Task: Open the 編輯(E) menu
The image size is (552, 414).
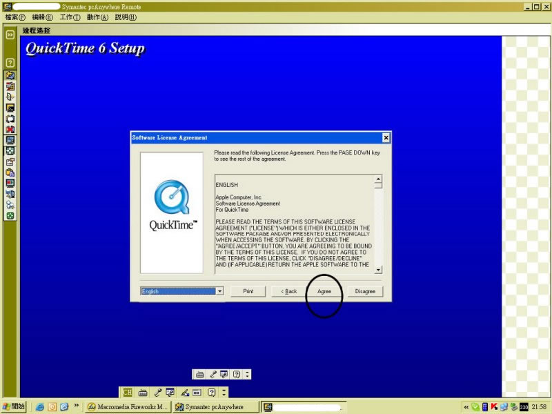Action: (x=42, y=17)
